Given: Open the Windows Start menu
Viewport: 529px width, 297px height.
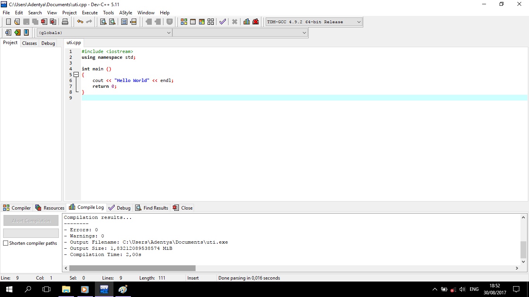Looking at the screenshot, I should (9, 289).
